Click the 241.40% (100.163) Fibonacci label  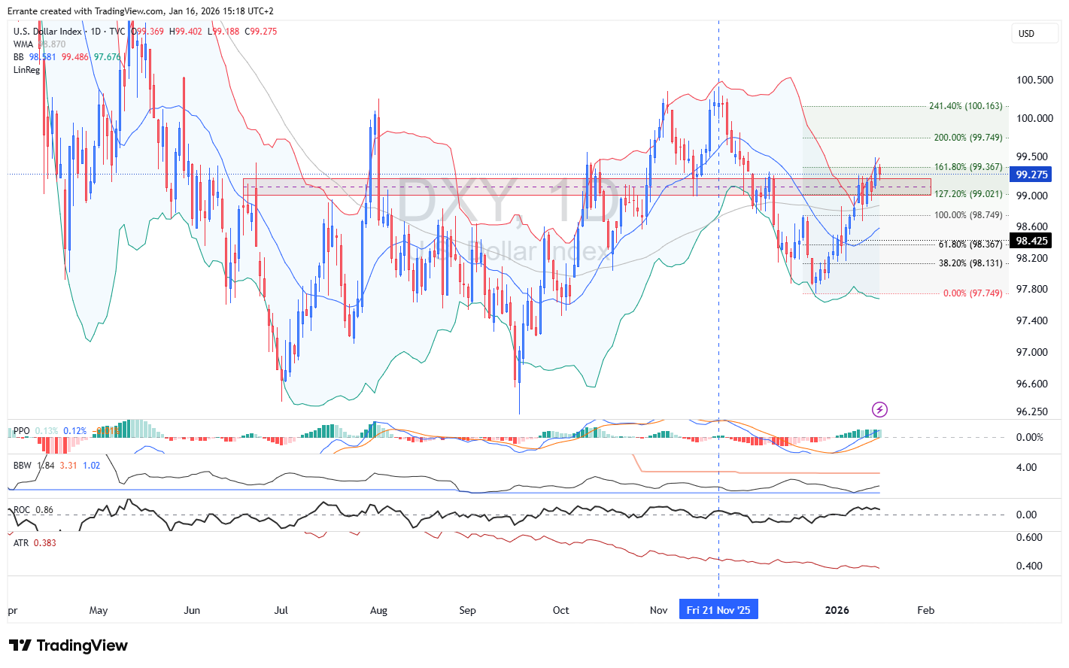tap(965, 106)
